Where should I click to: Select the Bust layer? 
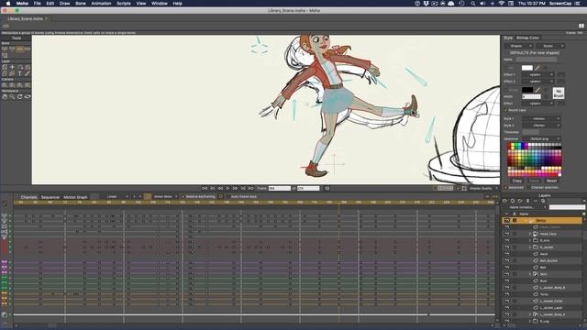[542, 281]
